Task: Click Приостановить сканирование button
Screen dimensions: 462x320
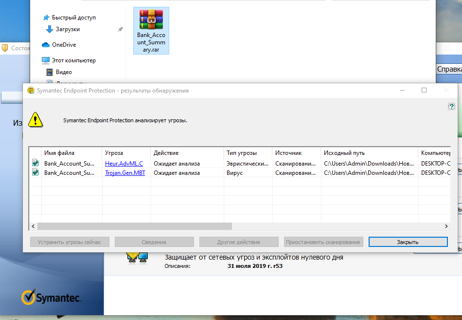Action: (x=323, y=242)
